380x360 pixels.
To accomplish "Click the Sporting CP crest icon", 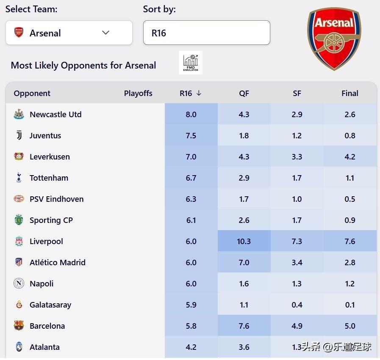I will (19, 220).
